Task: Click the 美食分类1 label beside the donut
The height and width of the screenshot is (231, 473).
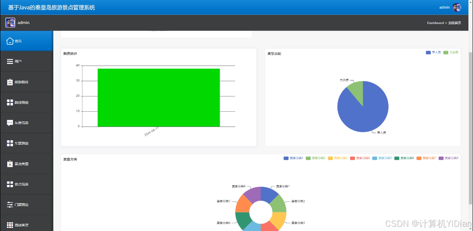Action: pyautogui.click(x=283, y=186)
